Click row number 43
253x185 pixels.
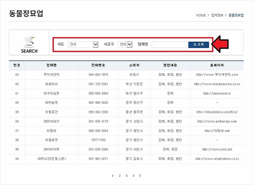coord(17,75)
